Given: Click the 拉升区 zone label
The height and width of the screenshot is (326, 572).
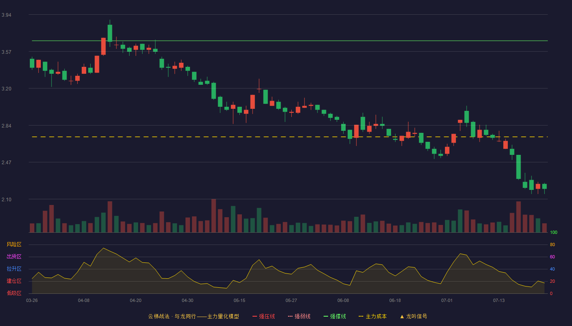Looking at the screenshot, I should pyautogui.click(x=14, y=269).
